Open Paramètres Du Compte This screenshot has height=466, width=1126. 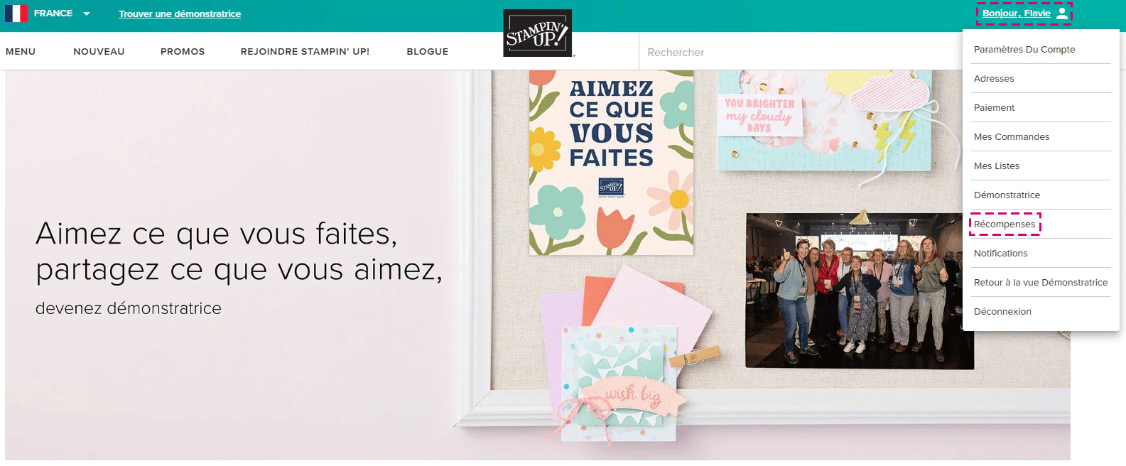(x=1024, y=49)
